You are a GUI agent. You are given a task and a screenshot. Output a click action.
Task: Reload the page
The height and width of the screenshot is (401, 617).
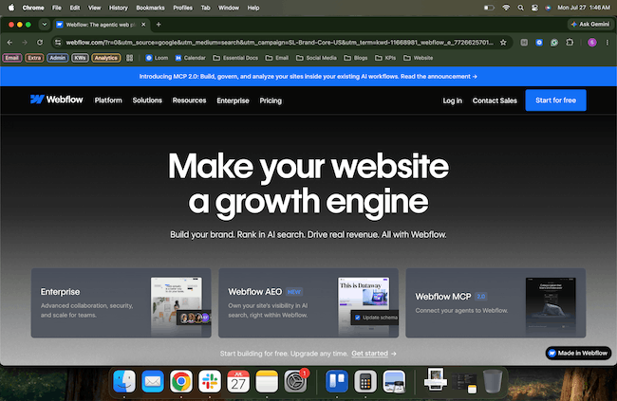click(x=40, y=43)
